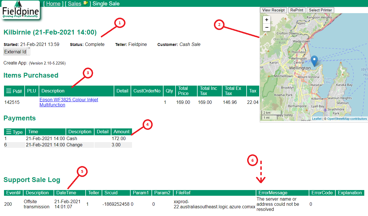Open the Leaflet attribution link

[316, 119]
